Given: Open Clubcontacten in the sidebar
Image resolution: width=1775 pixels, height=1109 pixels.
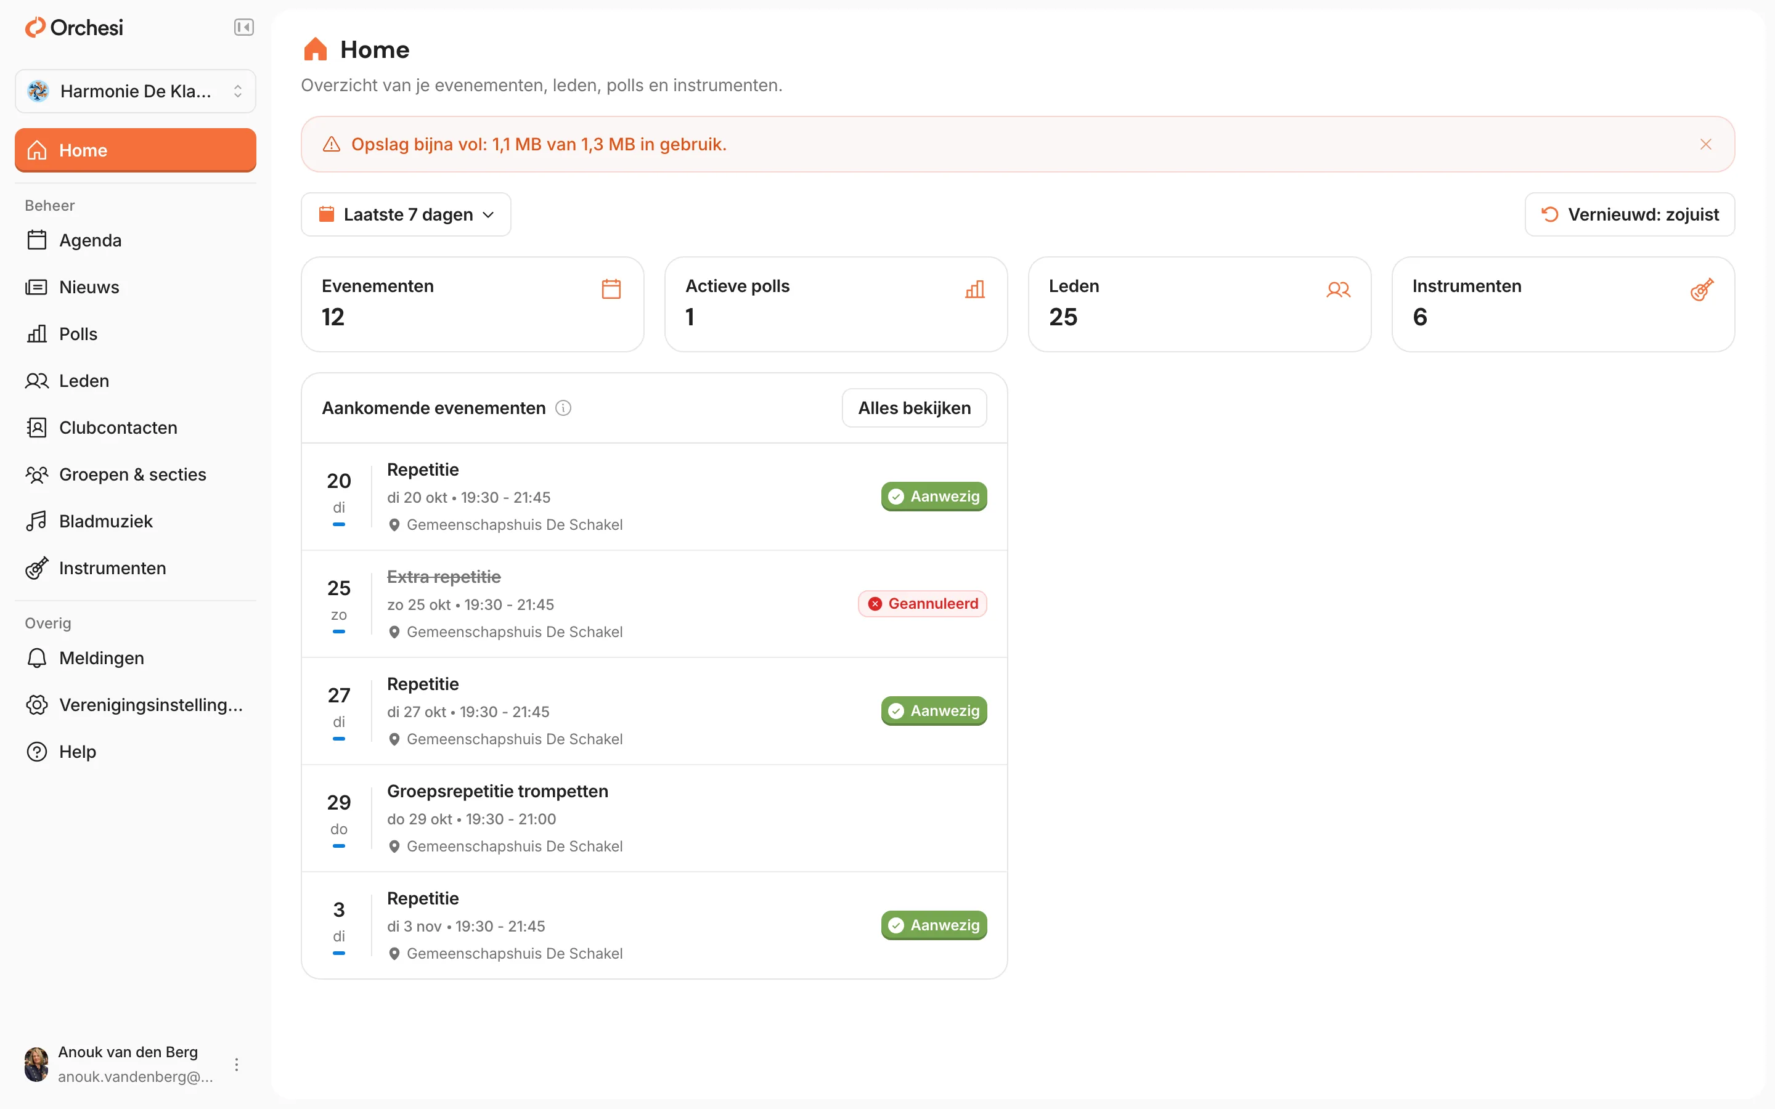Looking at the screenshot, I should coord(136,428).
